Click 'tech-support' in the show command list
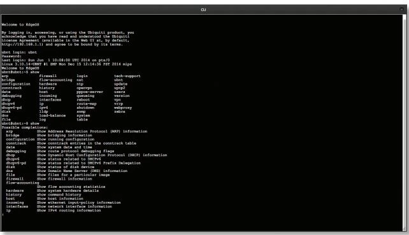409x235 pixels. click(127, 76)
